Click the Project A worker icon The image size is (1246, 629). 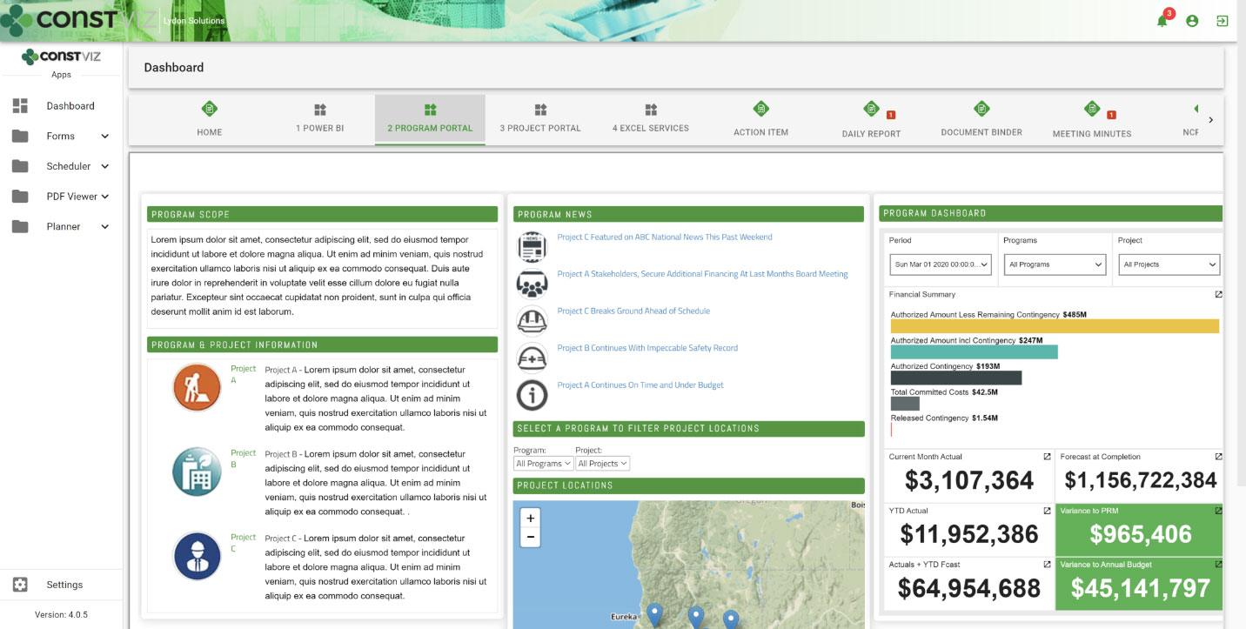click(x=197, y=387)
